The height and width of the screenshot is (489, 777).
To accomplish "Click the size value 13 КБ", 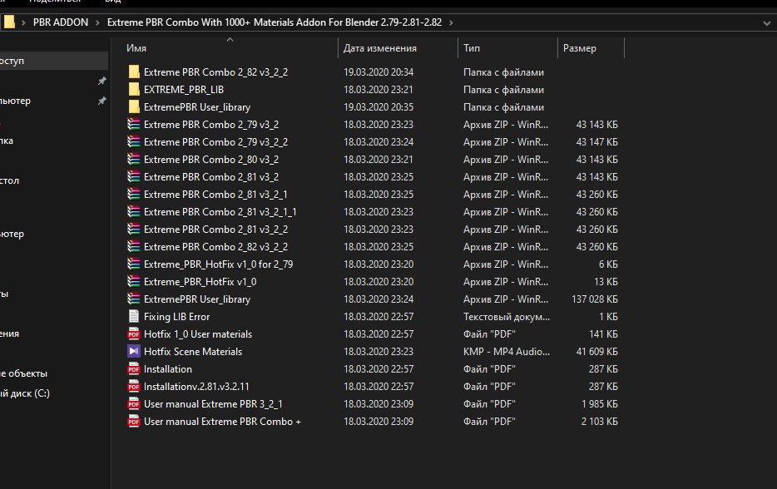I will tap(606, 281).
